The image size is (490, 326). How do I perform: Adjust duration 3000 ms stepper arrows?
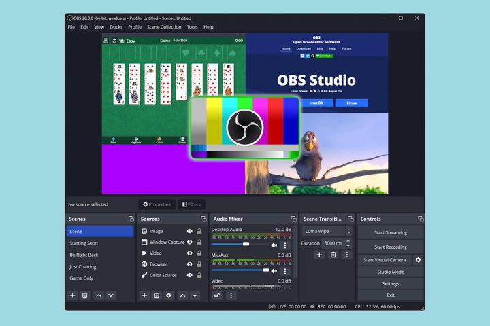coord(348,243)
